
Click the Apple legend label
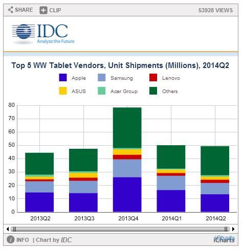(x=79, y=78)
